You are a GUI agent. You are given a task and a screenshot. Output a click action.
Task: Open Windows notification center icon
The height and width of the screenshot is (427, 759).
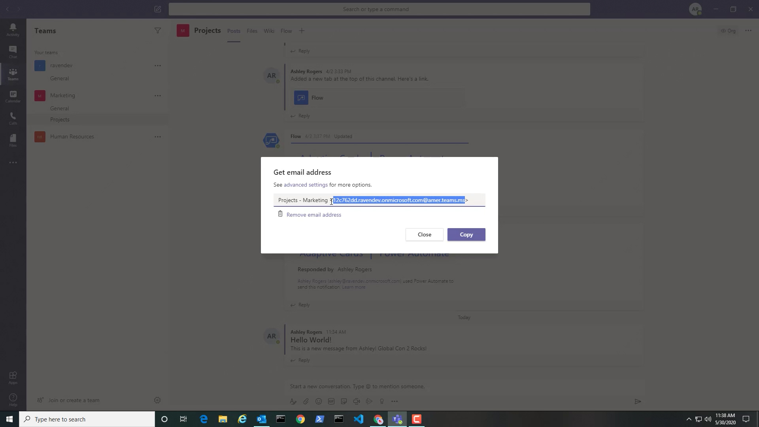[746, 419]
